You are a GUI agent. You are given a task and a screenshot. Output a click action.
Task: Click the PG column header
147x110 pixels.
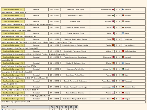coord(57,107)
